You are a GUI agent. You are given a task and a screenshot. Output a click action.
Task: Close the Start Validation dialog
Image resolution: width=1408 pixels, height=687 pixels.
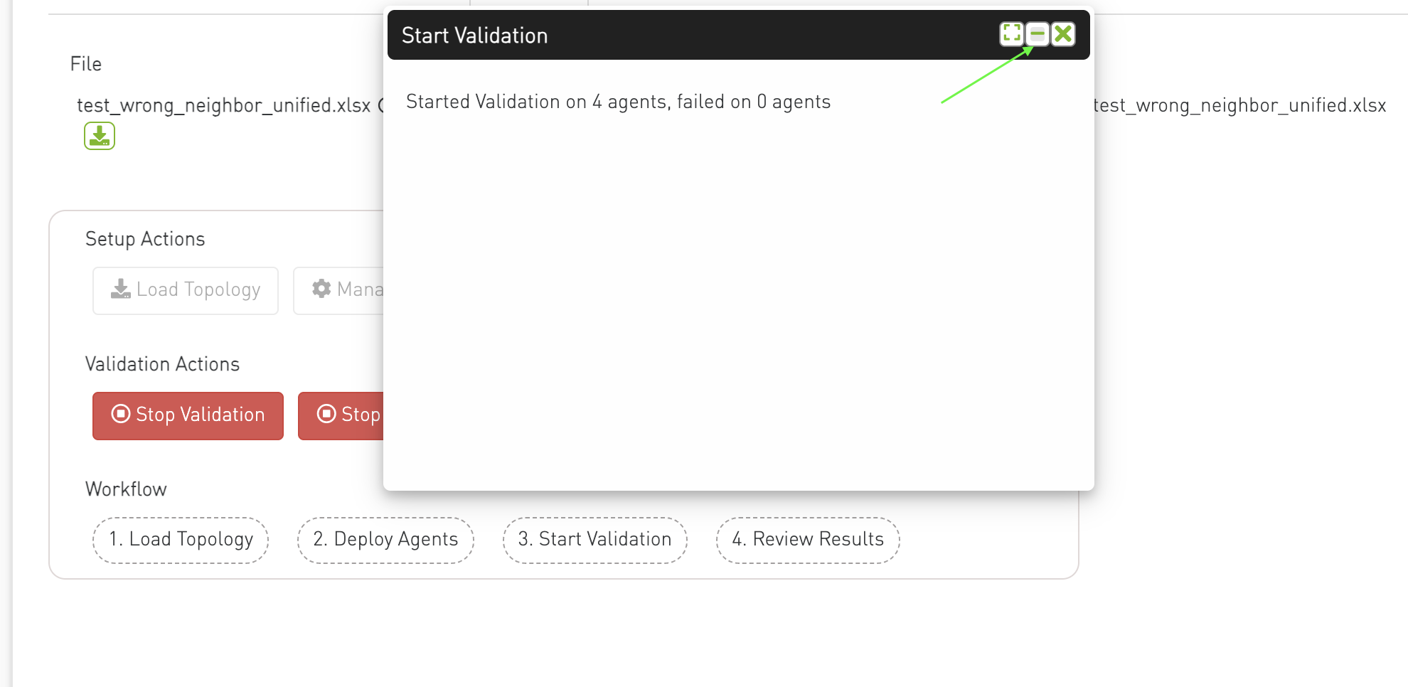tap(1063, 33)
